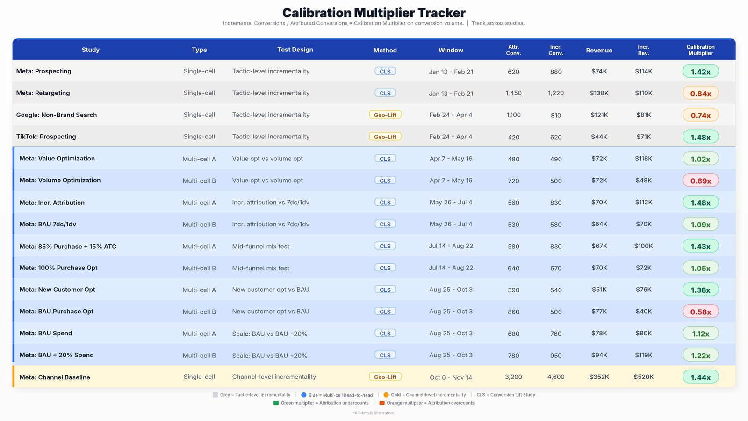This screenshot has width=748, height=421.
Task: Click the Revenue column header
Action: pyautogui.click(x=599, y=50)
